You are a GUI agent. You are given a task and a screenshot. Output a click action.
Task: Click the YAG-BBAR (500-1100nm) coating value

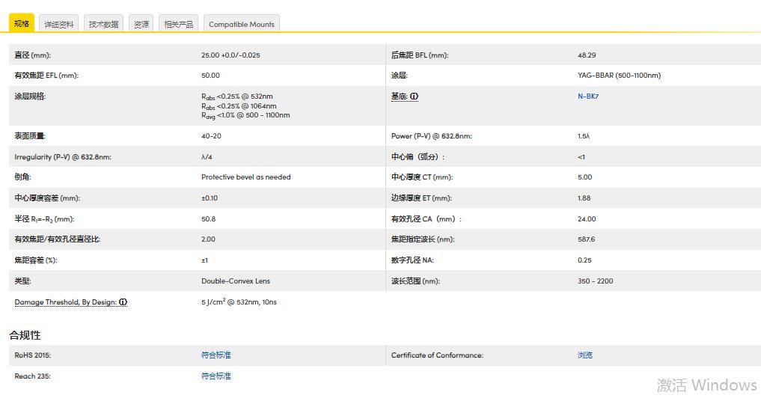coord(619,76)
